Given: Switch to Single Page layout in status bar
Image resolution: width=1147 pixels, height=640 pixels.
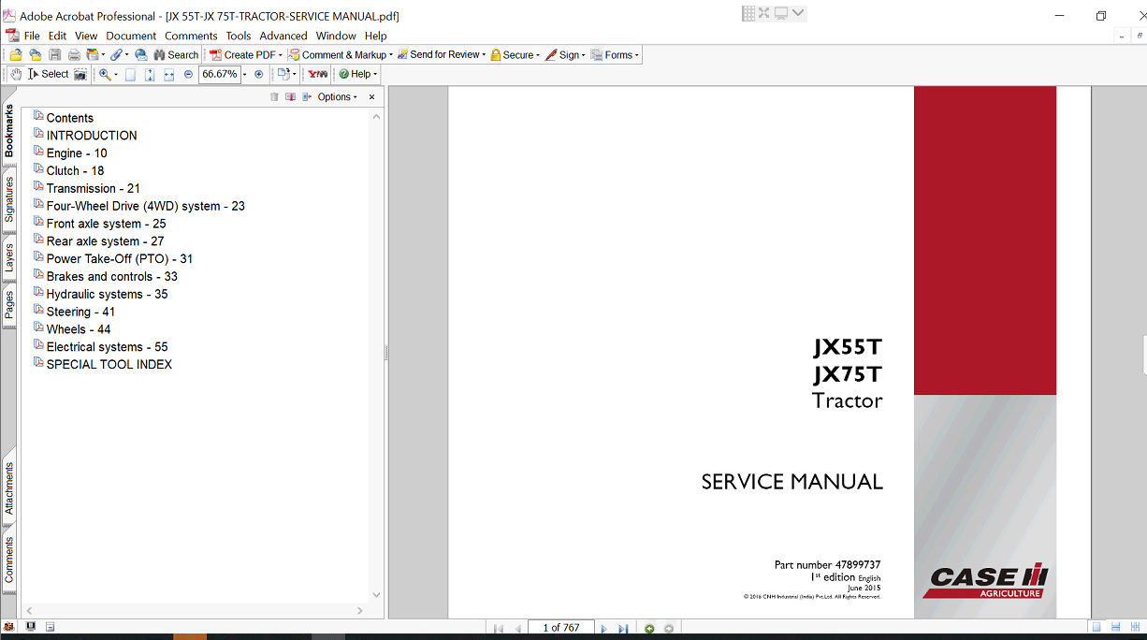Looking at the screenshot, I should tap(1096, 627).
